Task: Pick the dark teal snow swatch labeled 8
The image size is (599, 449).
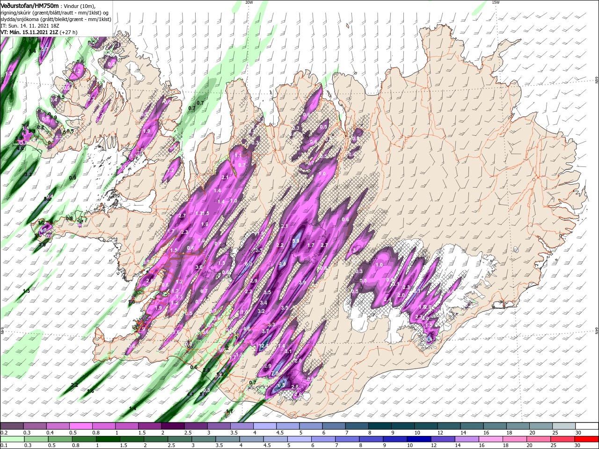Action: pyautogui.click(x=380, y=427)
